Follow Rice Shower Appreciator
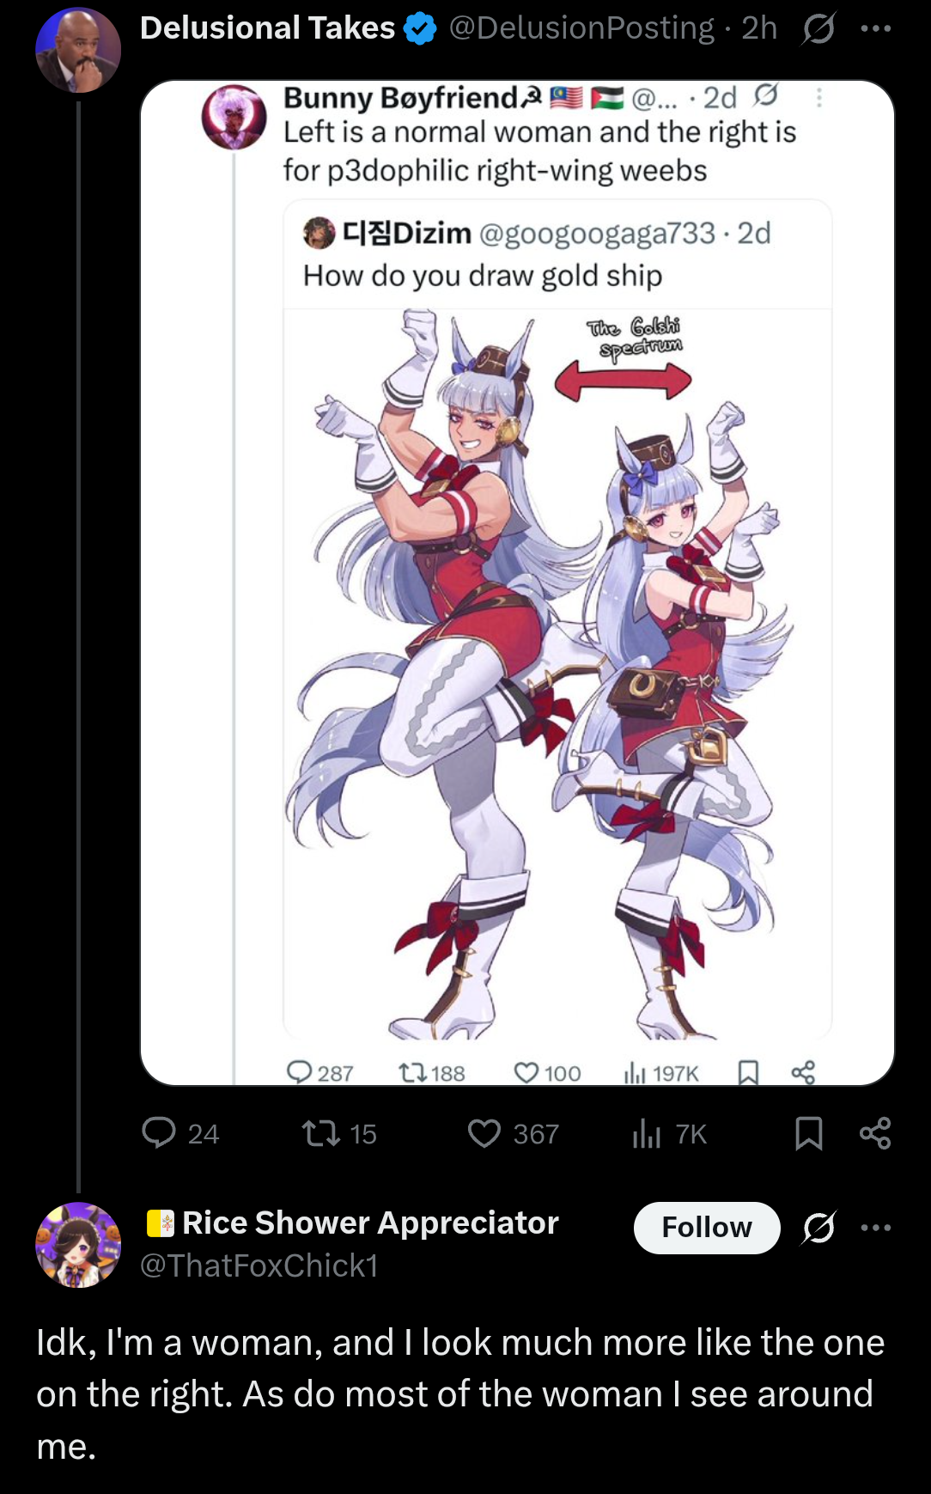931x1494 pixels. tap(707, 1227)
